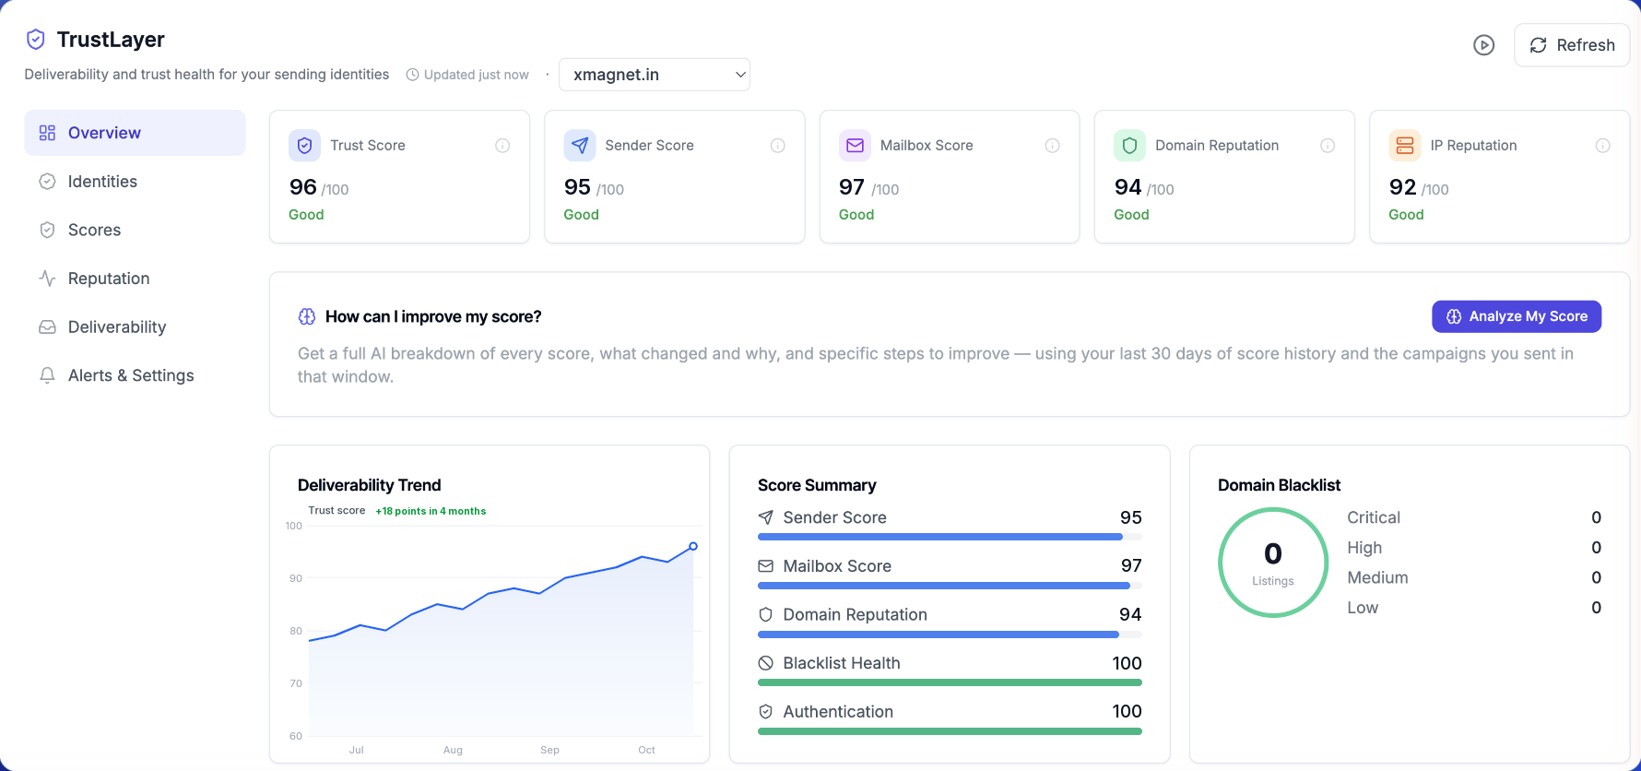This screenshot has height=771, width=1641.
Task: Click the High severity row label
Action: (1364, 548)
